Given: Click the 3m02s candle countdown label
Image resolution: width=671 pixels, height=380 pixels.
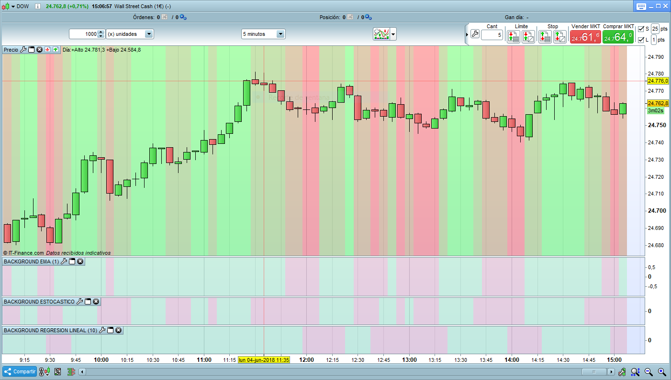Looking at the screenshot, I should 656,110.
